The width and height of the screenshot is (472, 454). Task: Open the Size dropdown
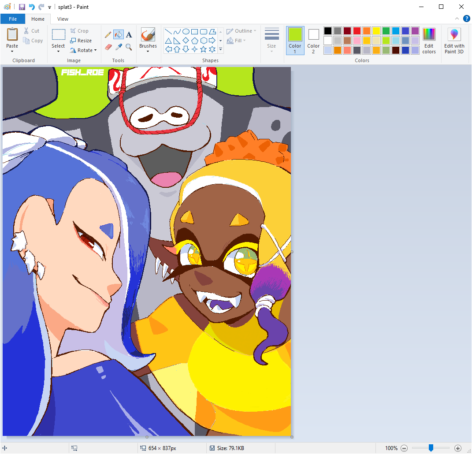click(271, 41)
